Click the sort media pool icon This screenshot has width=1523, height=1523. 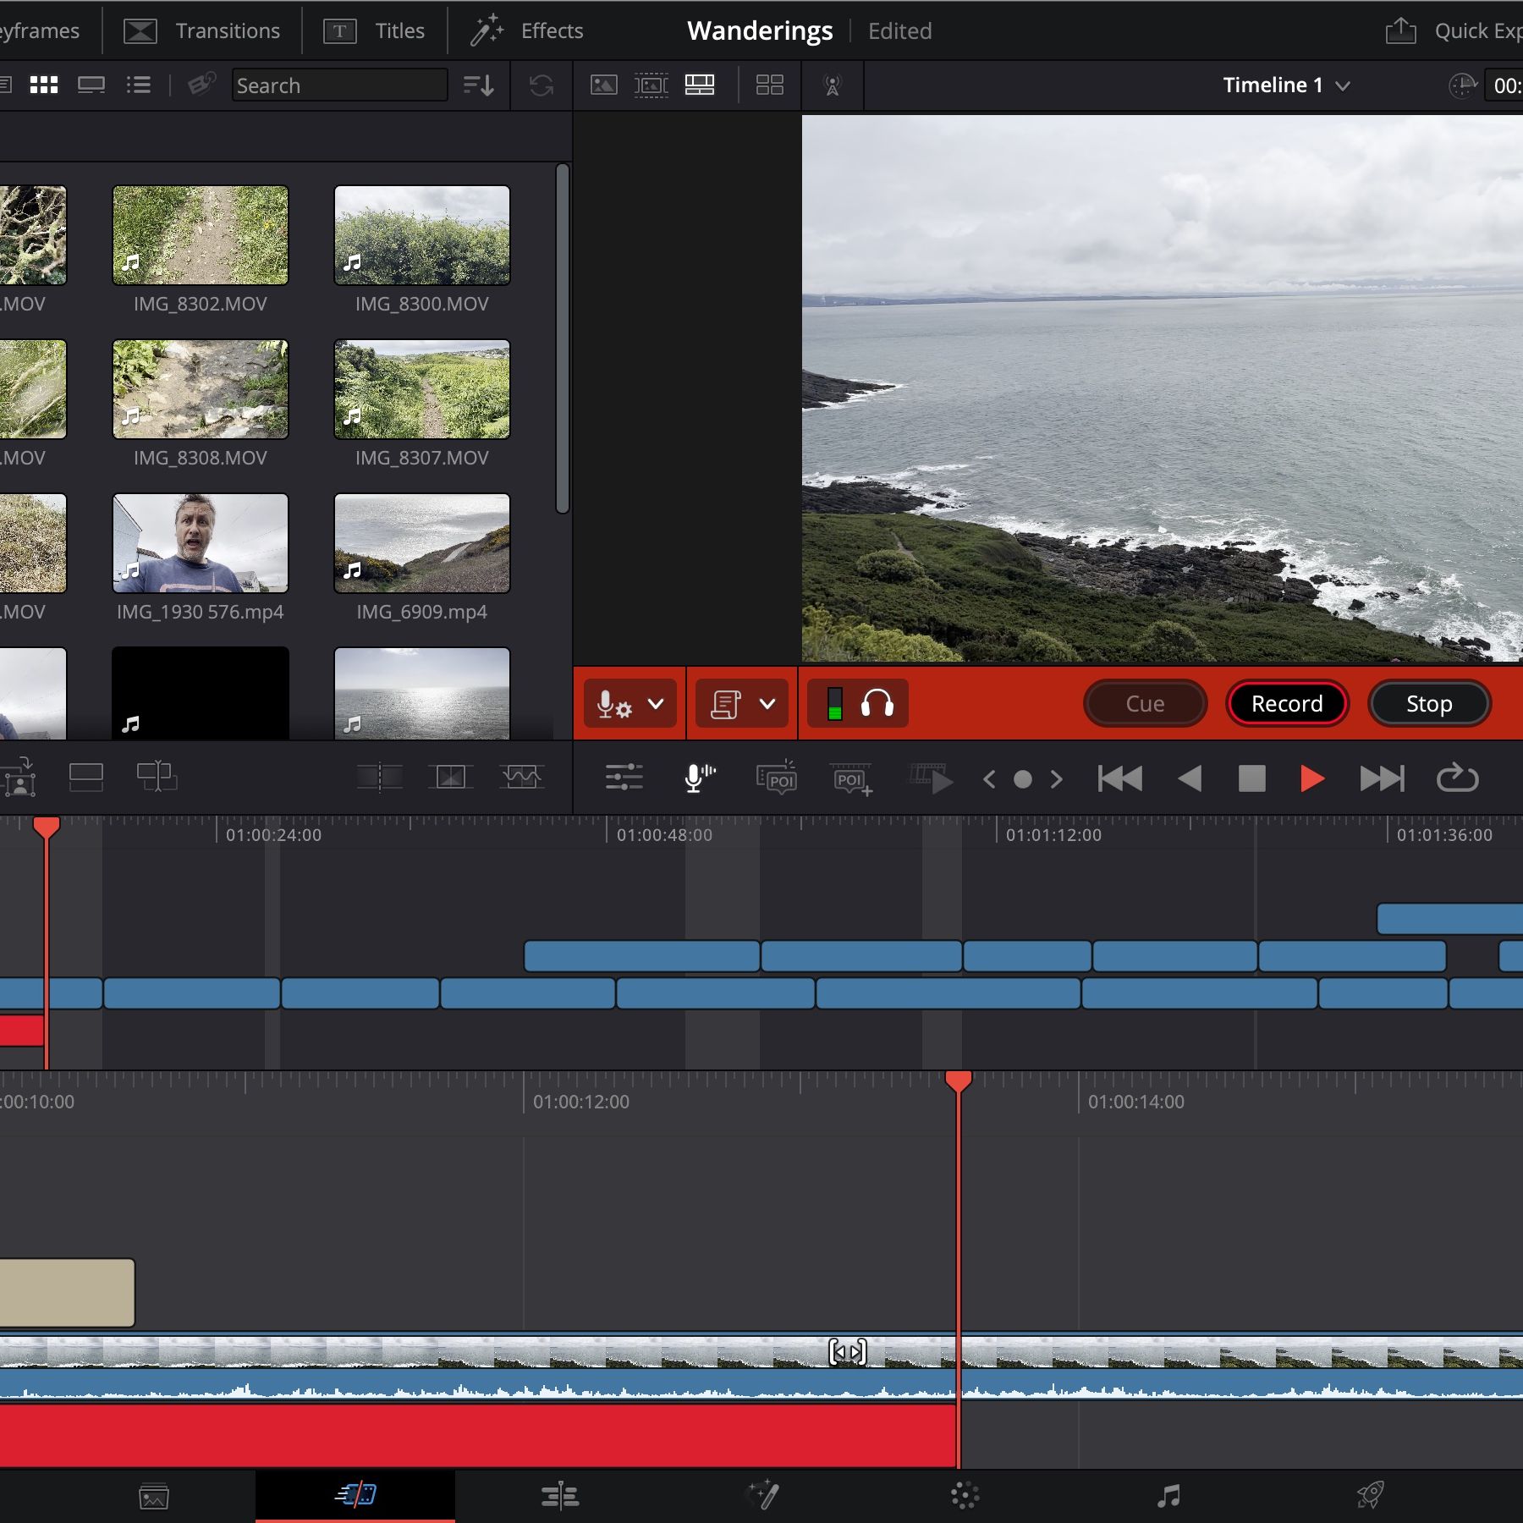click(x=478, y=85)
